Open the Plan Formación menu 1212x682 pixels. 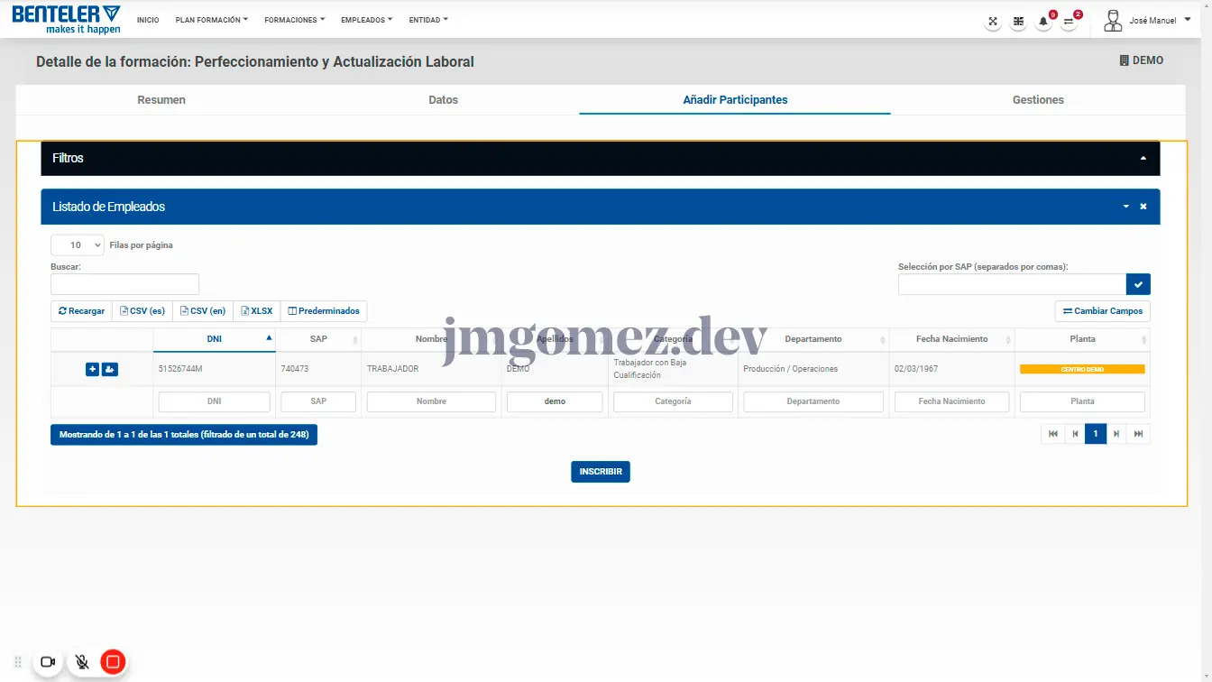[x=211, y=20]
